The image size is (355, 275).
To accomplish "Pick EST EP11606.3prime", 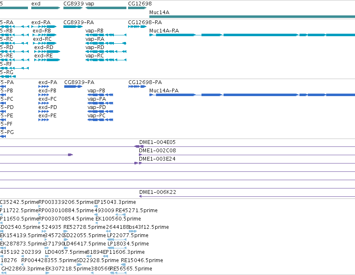I will [x=124, y=252].
